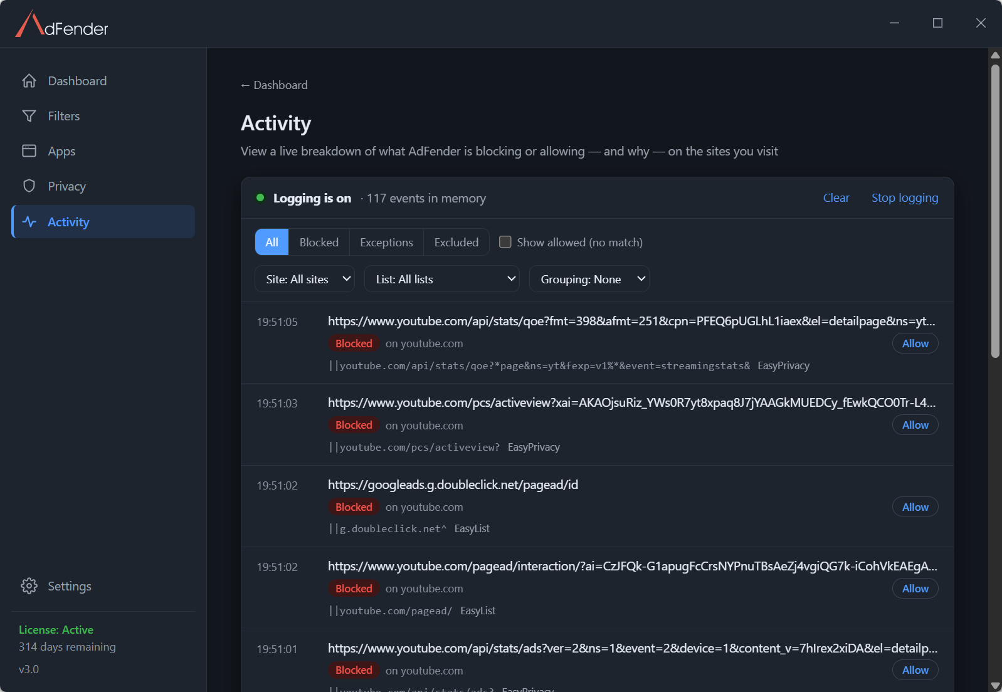Click Stop logging link
This screenshot has width=1002, height=692.
pos(905,198)
